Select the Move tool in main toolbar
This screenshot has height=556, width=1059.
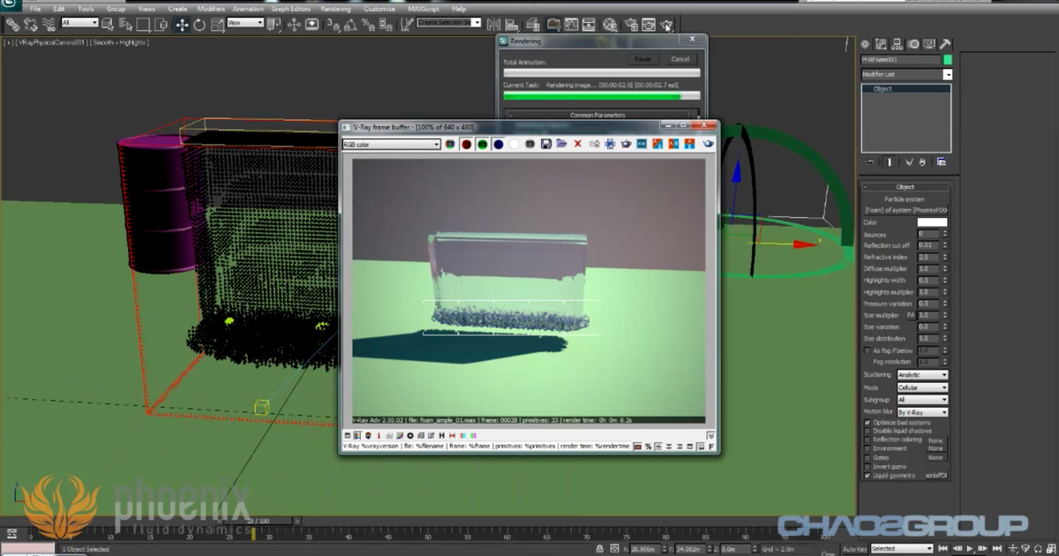[183, 25]
